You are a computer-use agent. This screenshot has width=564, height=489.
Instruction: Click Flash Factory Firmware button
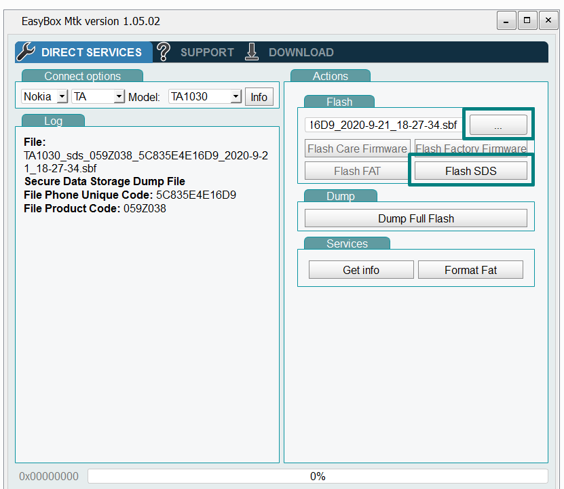click(471, 148)
